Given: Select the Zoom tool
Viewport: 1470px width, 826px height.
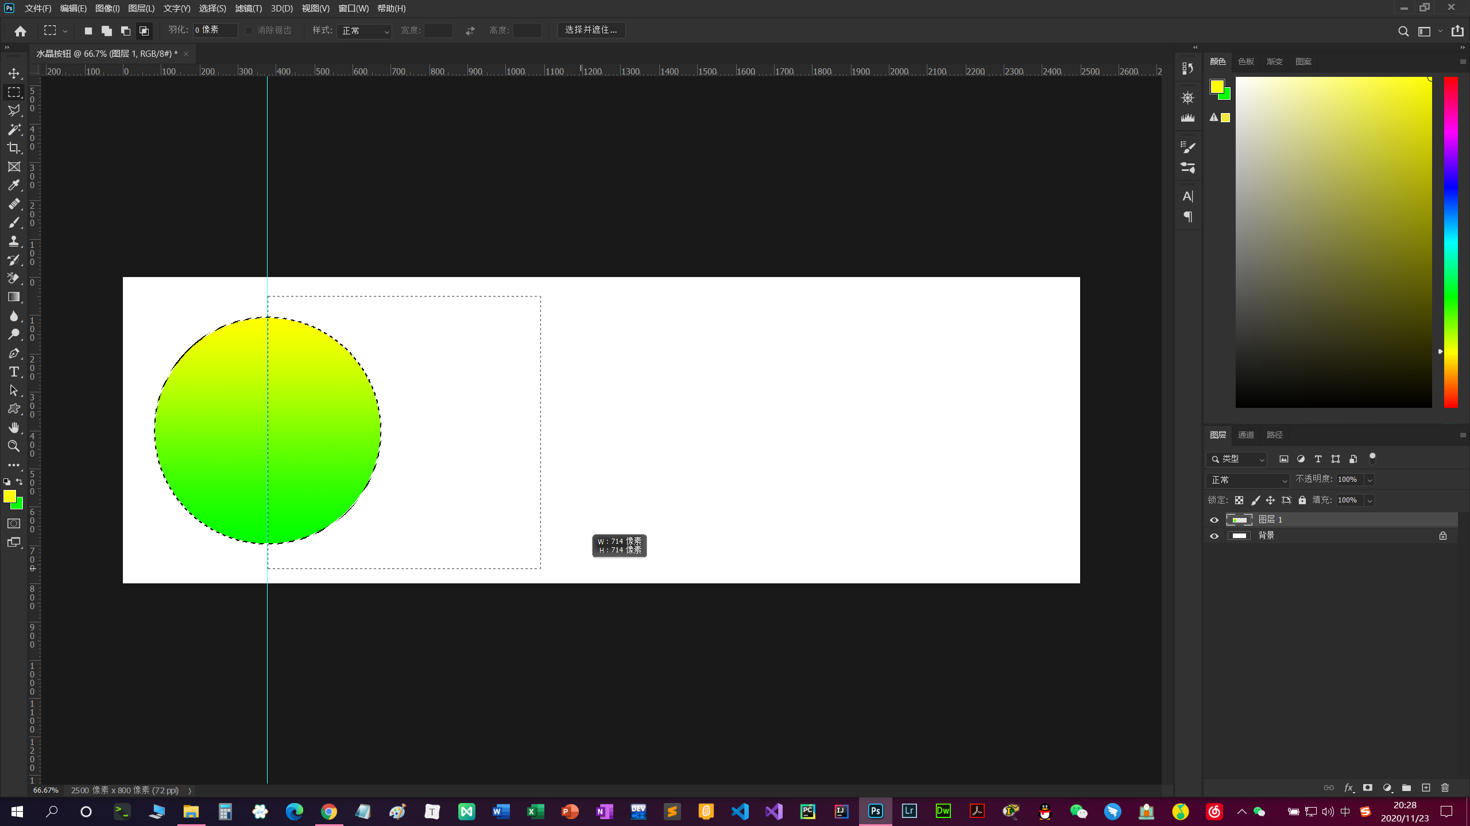Looking at the screenshot, I should tap(14, 446).
